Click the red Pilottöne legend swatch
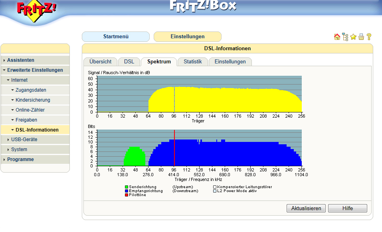The width and height of the screenshot is (382, 232). pyautogui.click(x=127, y=195)
